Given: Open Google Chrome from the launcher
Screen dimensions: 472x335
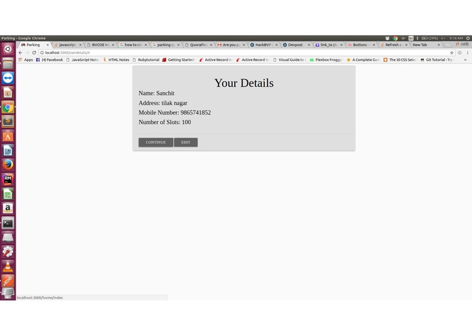Looking at the screenshot, I should pos(8,107).
